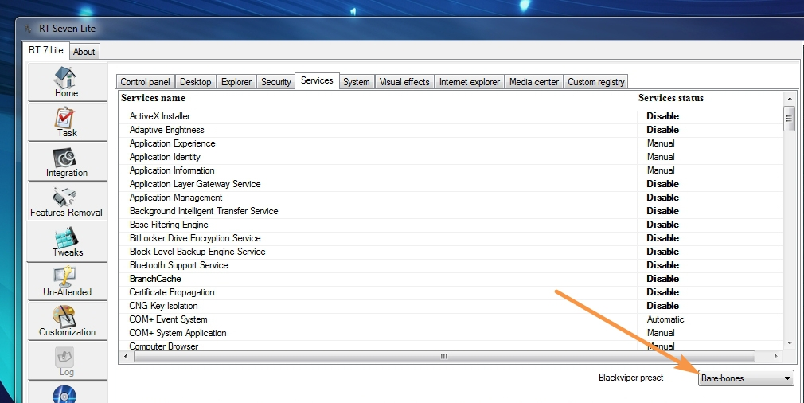Click RT Seven Lite title bar icon
Screen dimensions: 804x403
[29, 29]
